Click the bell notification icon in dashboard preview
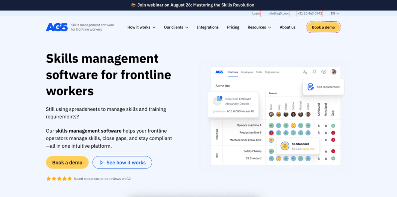 [x=314, y=72]
